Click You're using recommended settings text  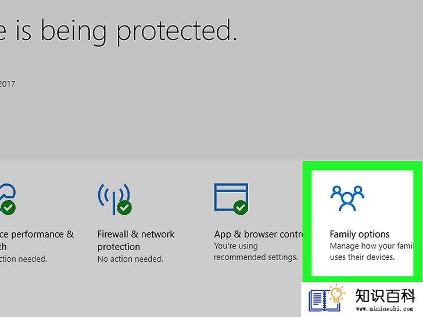[x=256, y=251]
